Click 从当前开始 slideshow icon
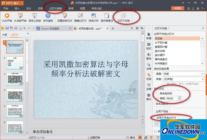Image resolution: width=207 pixels, height=140 pixels. 20,17
